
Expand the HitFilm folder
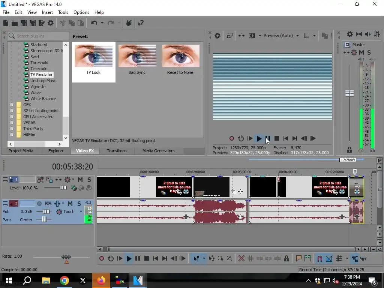pos(12,135)
